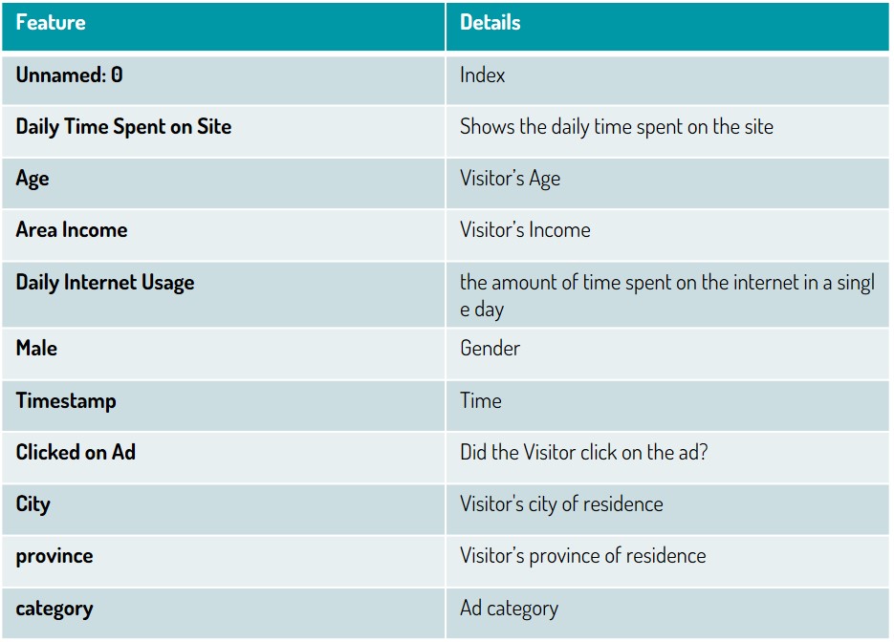Select the 'Area Income' feature cell
Image resolution: width=894 pixels, height=642 pixels.
click(x=223, y=235)
